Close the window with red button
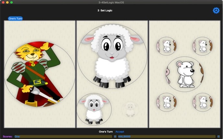223x139 pixels. click(3, 2)
